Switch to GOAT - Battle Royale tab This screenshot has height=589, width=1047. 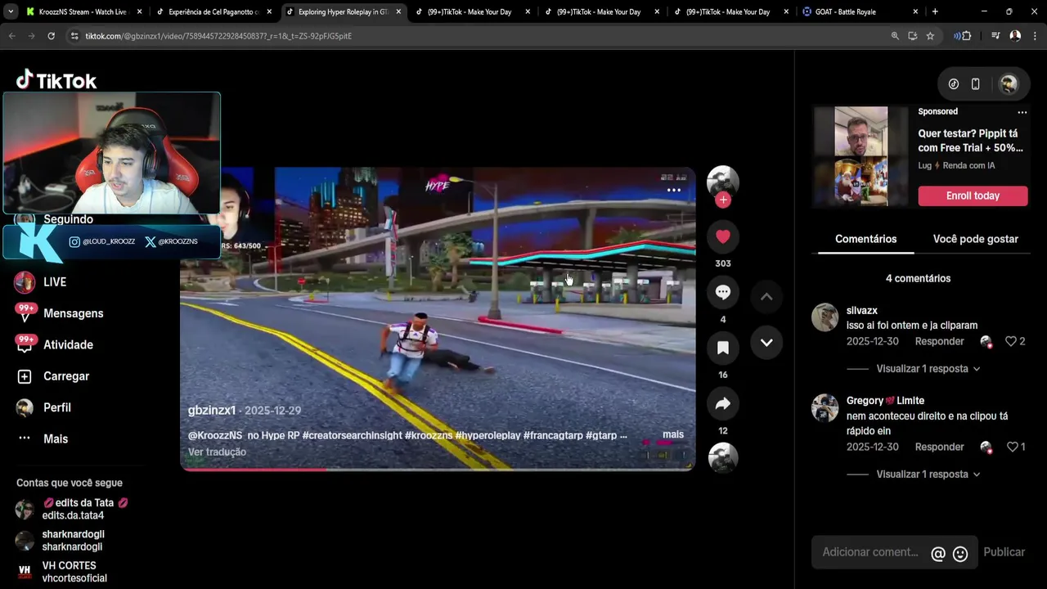(860, 11)
